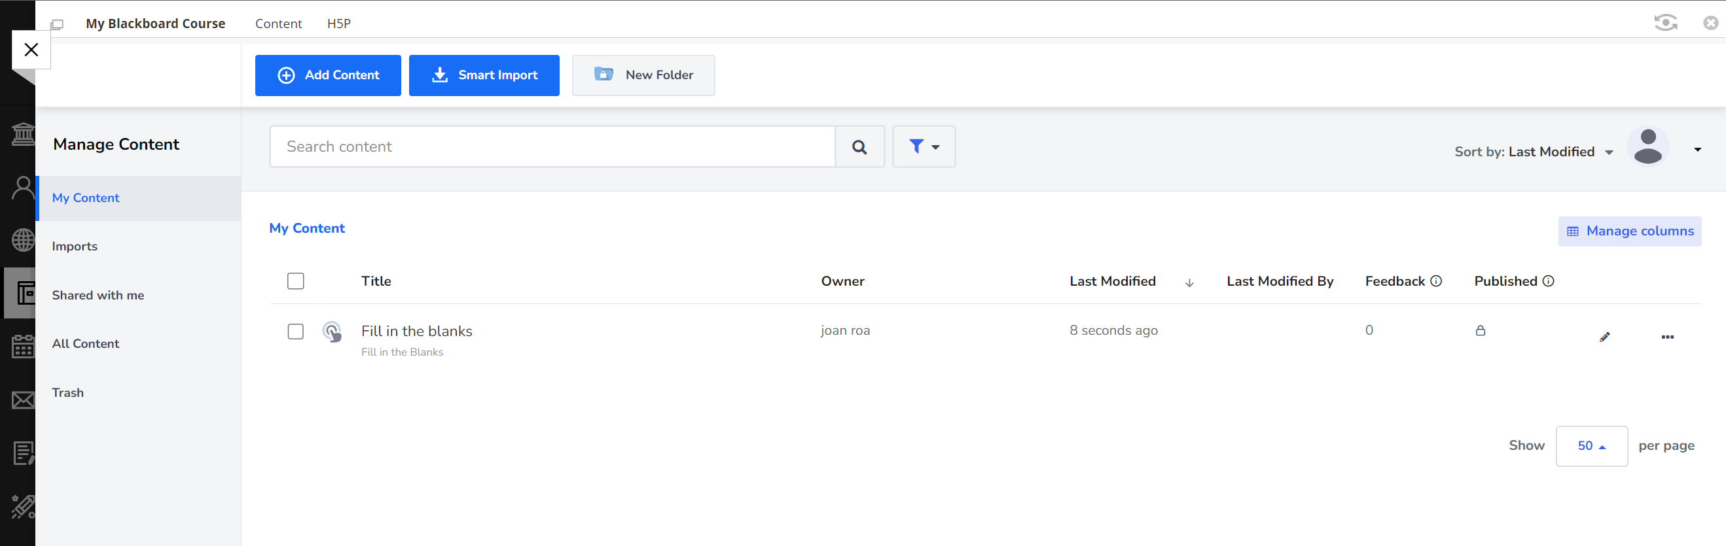Viewport: 1726px width, 546px height.
Task: Click the Last Modified column header
Action: pyautogui.click(x=1112, y=281)
